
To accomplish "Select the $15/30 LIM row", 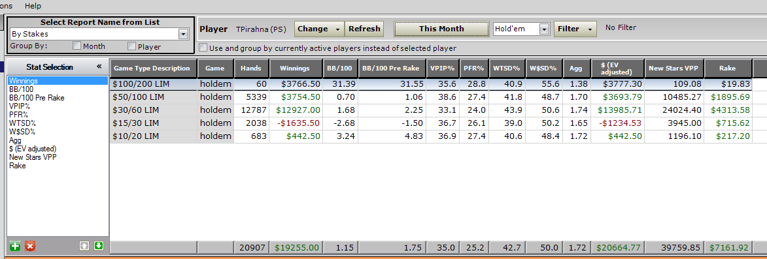I will pyautogui.click(x=430, y=123).
